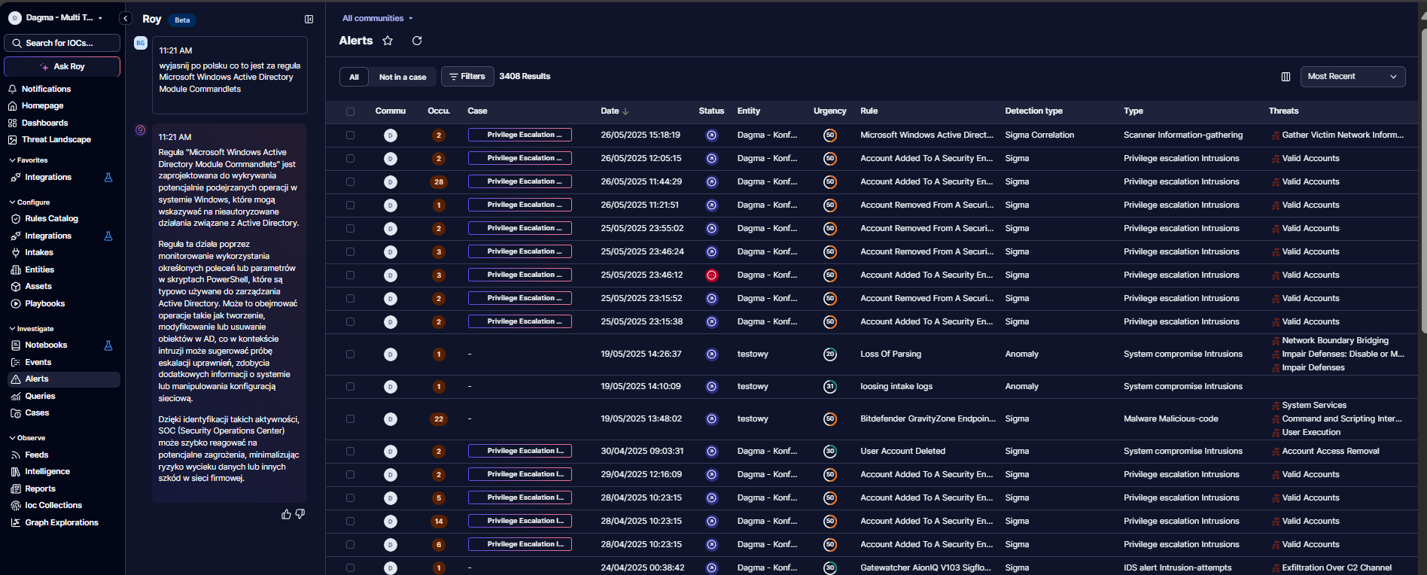The image size is (1427, 575).
Task: Click the Filters button
Action: pyautogui.click(x=467, y=77)
